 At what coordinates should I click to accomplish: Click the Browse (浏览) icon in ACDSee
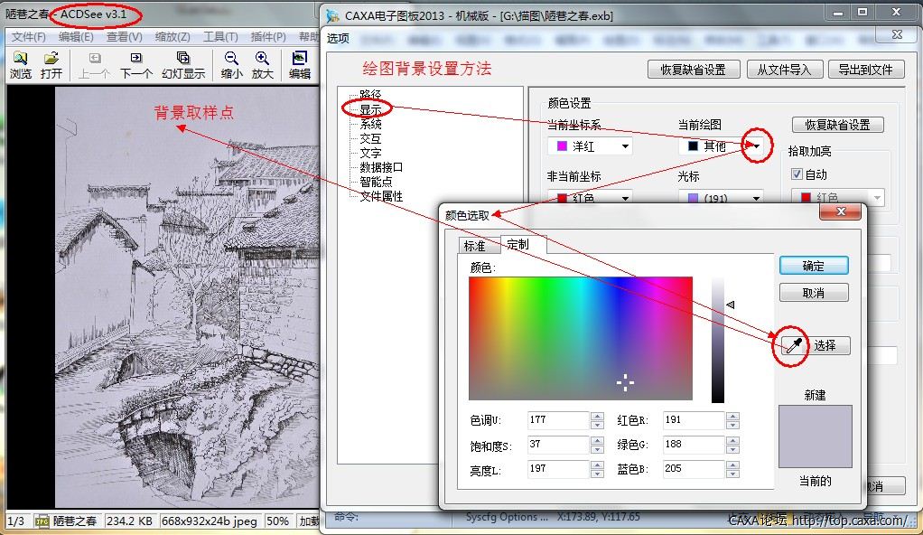(x=20, y=59)
